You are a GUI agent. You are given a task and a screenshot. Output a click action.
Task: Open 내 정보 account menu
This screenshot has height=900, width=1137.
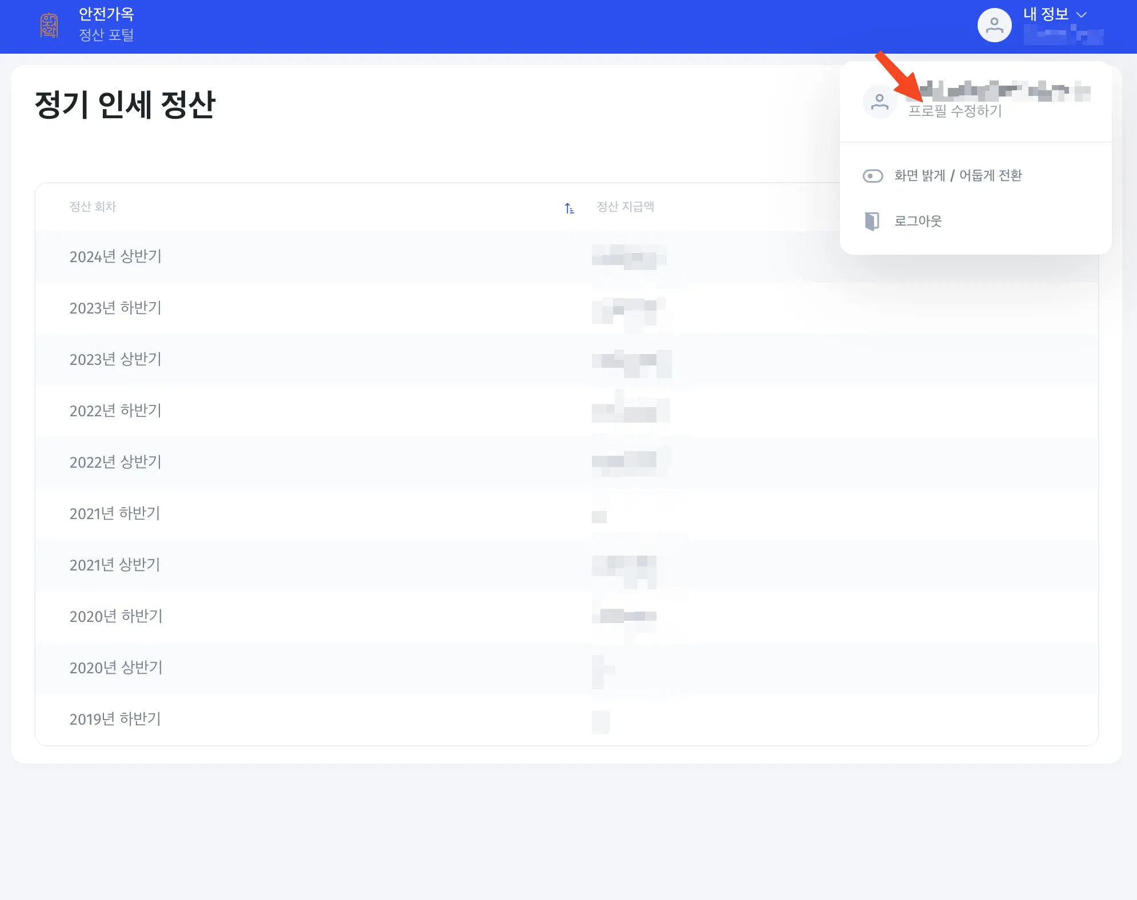[x=1046, y=14]
